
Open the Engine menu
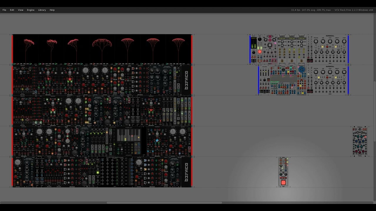[x=31, y=10]
